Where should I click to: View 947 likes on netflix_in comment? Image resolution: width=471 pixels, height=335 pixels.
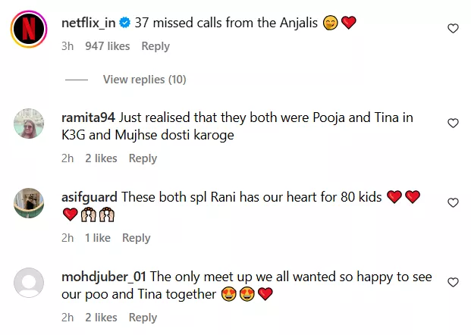(x=108, y=46)
